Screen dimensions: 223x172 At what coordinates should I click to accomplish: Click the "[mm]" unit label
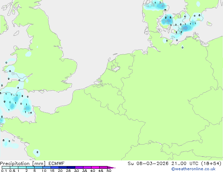pyautogui.click(x=39, y=164)
